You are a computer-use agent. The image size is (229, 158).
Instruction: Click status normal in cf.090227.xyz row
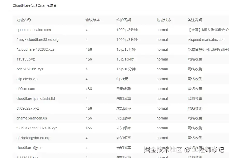point(162,108)
